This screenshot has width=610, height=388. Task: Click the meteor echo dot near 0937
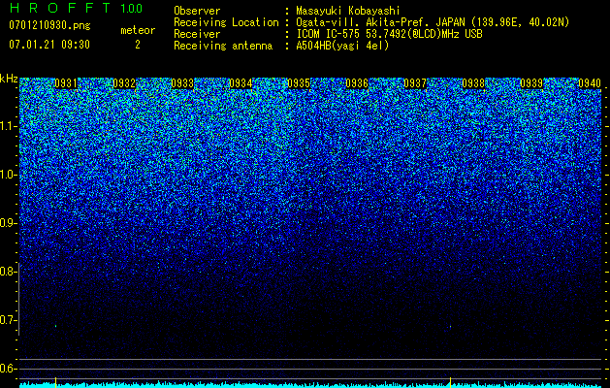[x=451, y=327]
